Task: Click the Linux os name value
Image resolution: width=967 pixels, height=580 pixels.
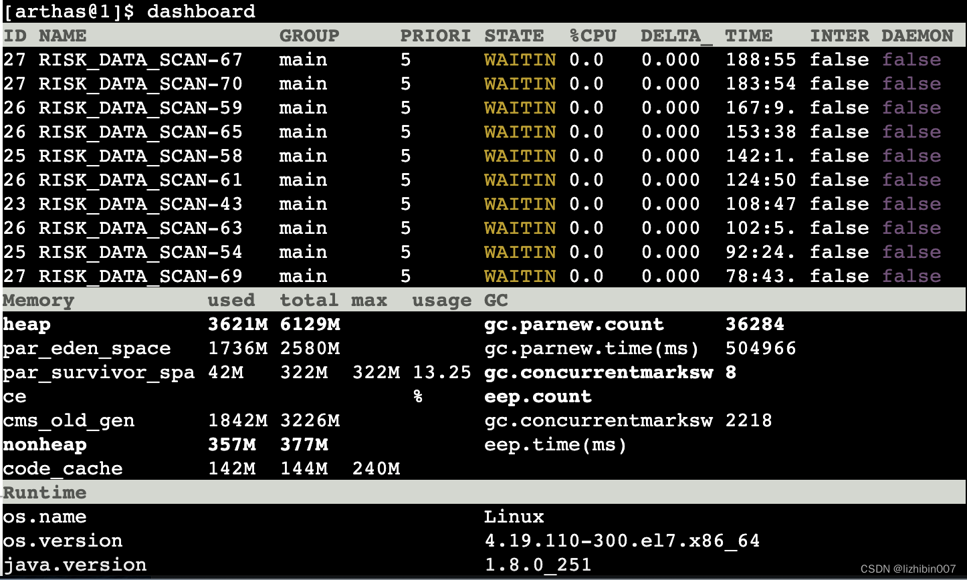Action: pyautogui.click(x=514, y=517)
